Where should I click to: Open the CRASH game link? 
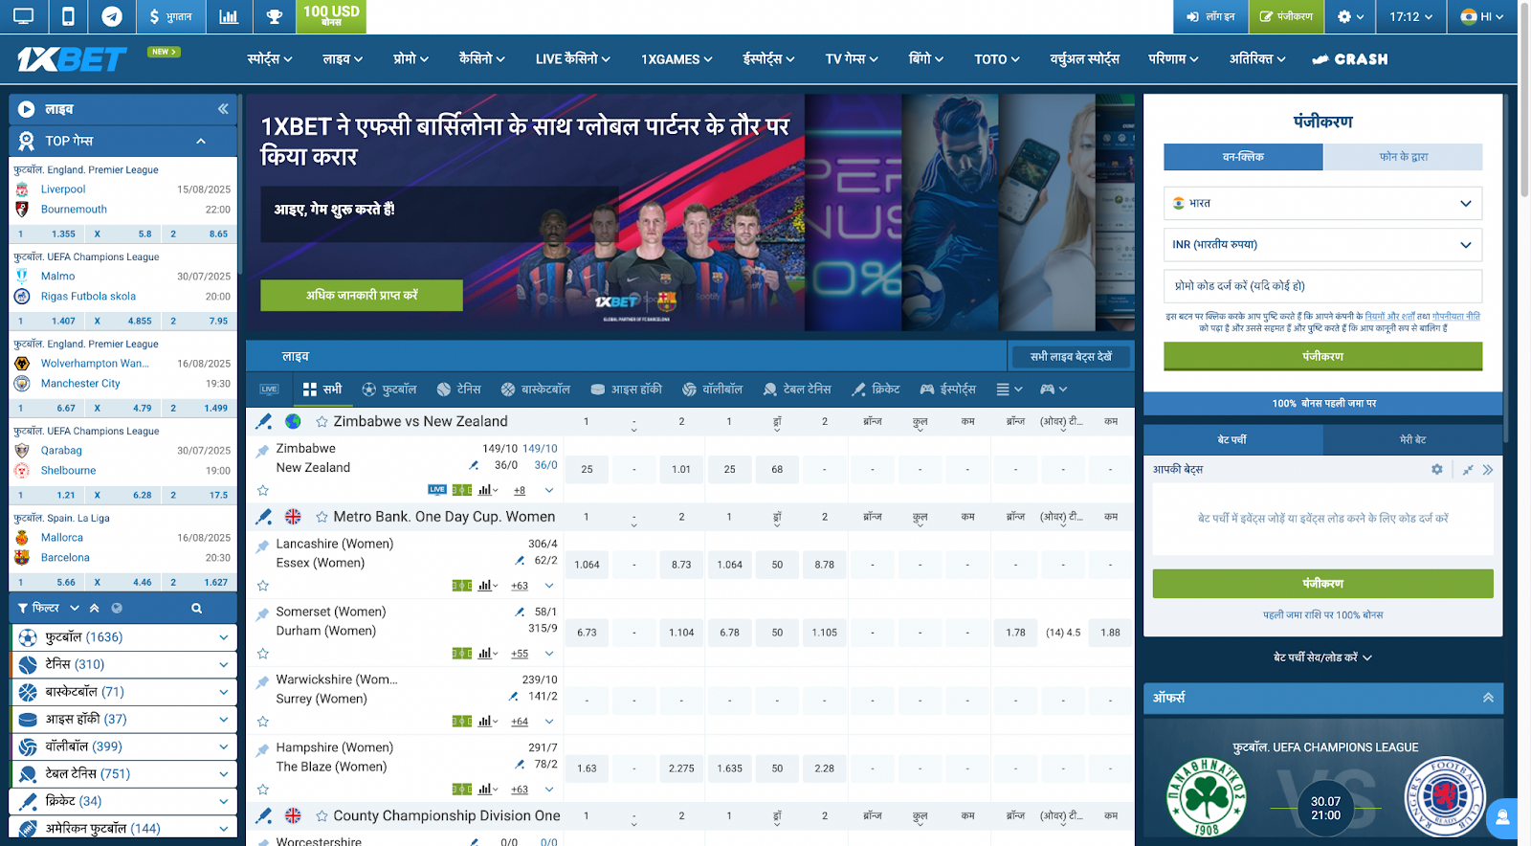click(1350, 59)
